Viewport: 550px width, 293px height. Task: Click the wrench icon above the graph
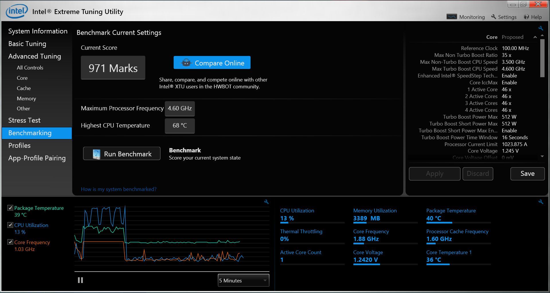(x=266, y=202)
